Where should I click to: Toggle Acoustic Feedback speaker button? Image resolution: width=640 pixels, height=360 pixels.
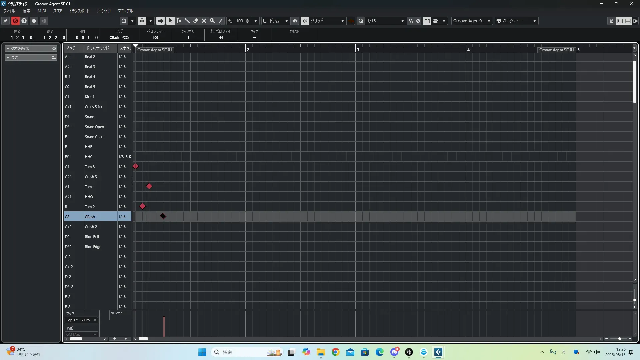160,21
